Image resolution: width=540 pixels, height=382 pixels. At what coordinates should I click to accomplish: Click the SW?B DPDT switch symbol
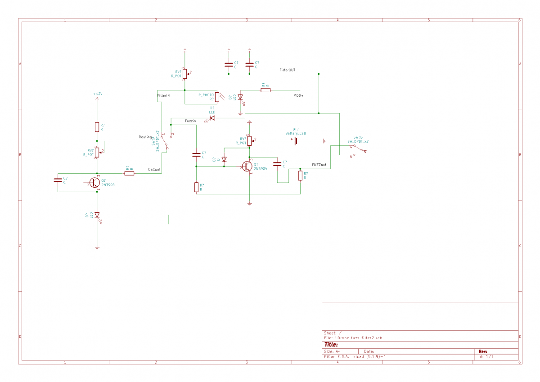point(359,152)
